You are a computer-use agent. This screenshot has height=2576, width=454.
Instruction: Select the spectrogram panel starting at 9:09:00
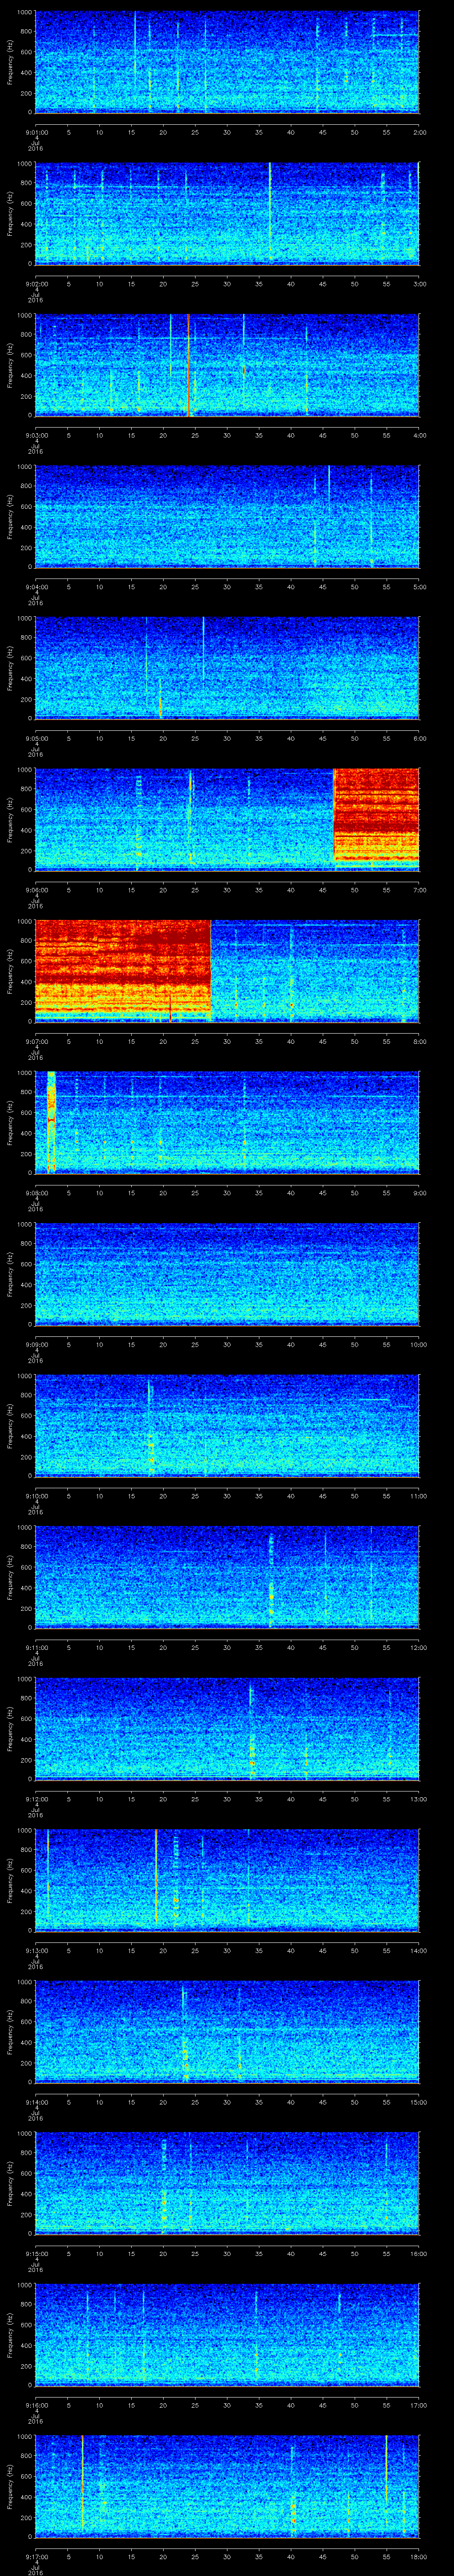click(227, 1274)
